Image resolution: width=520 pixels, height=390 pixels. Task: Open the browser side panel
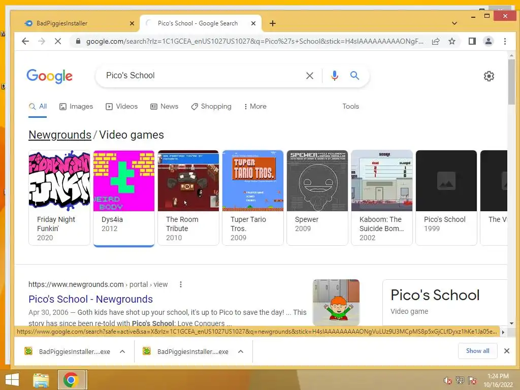click(472, 41)
